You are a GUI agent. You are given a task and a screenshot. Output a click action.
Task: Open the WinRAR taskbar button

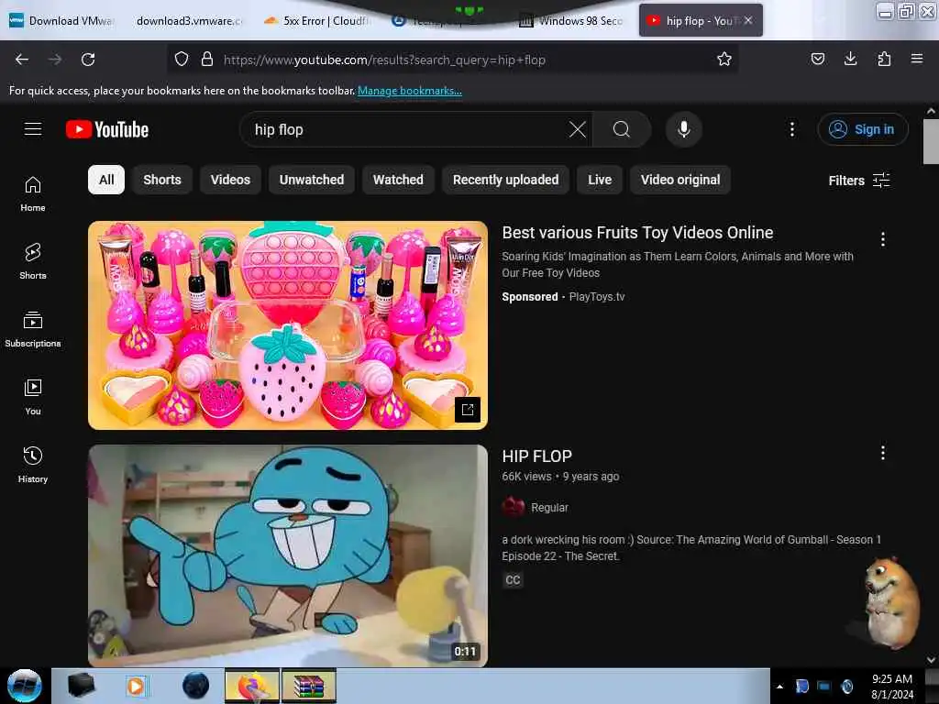coord(309,686)
